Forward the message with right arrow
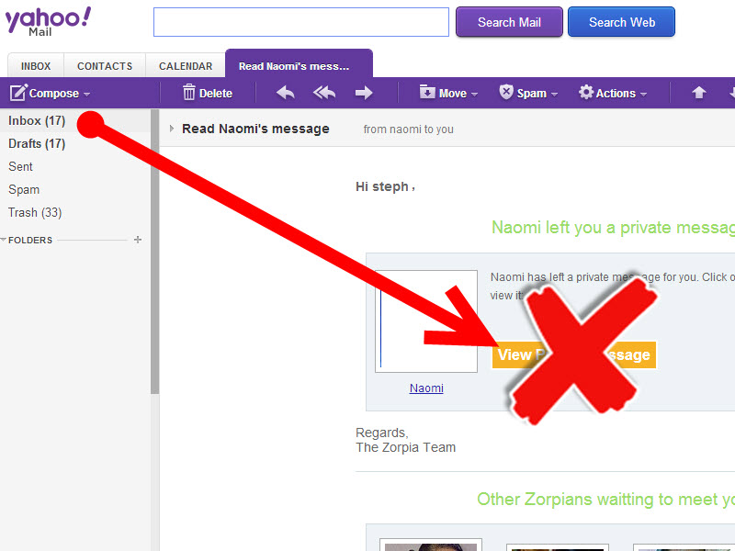 (364, 93)
